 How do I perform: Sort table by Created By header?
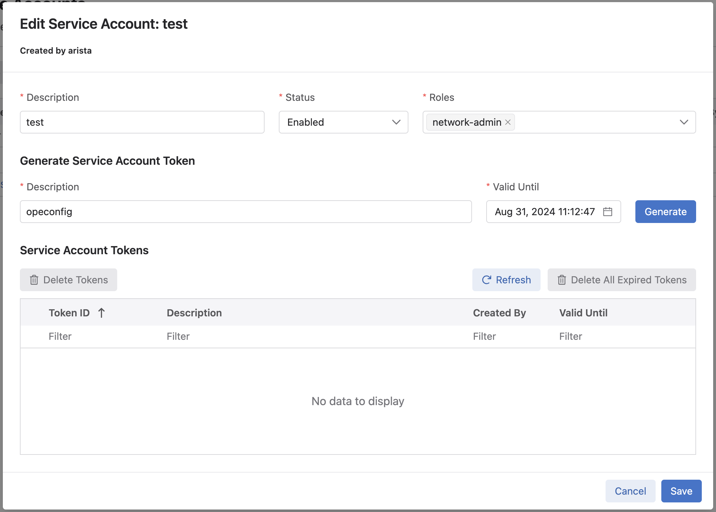pos(499,313)
